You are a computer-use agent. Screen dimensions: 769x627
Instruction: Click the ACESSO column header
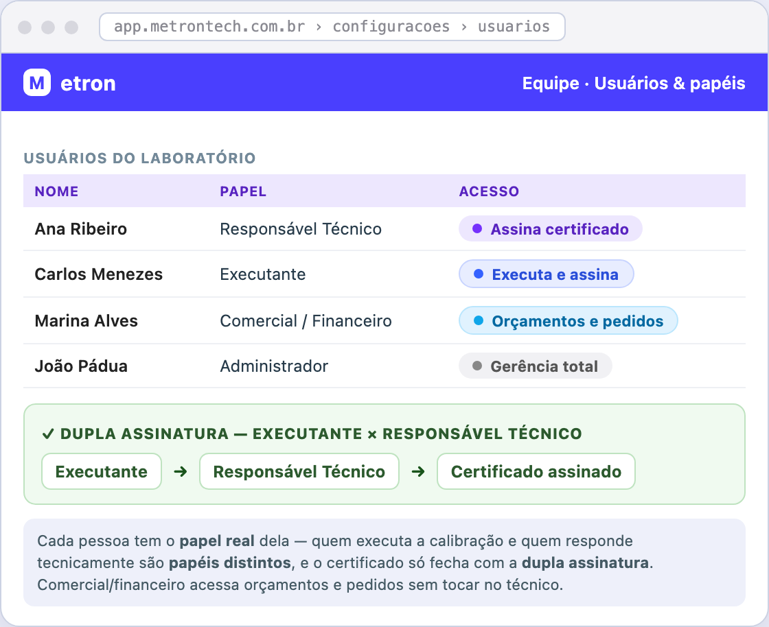(489, 191)
